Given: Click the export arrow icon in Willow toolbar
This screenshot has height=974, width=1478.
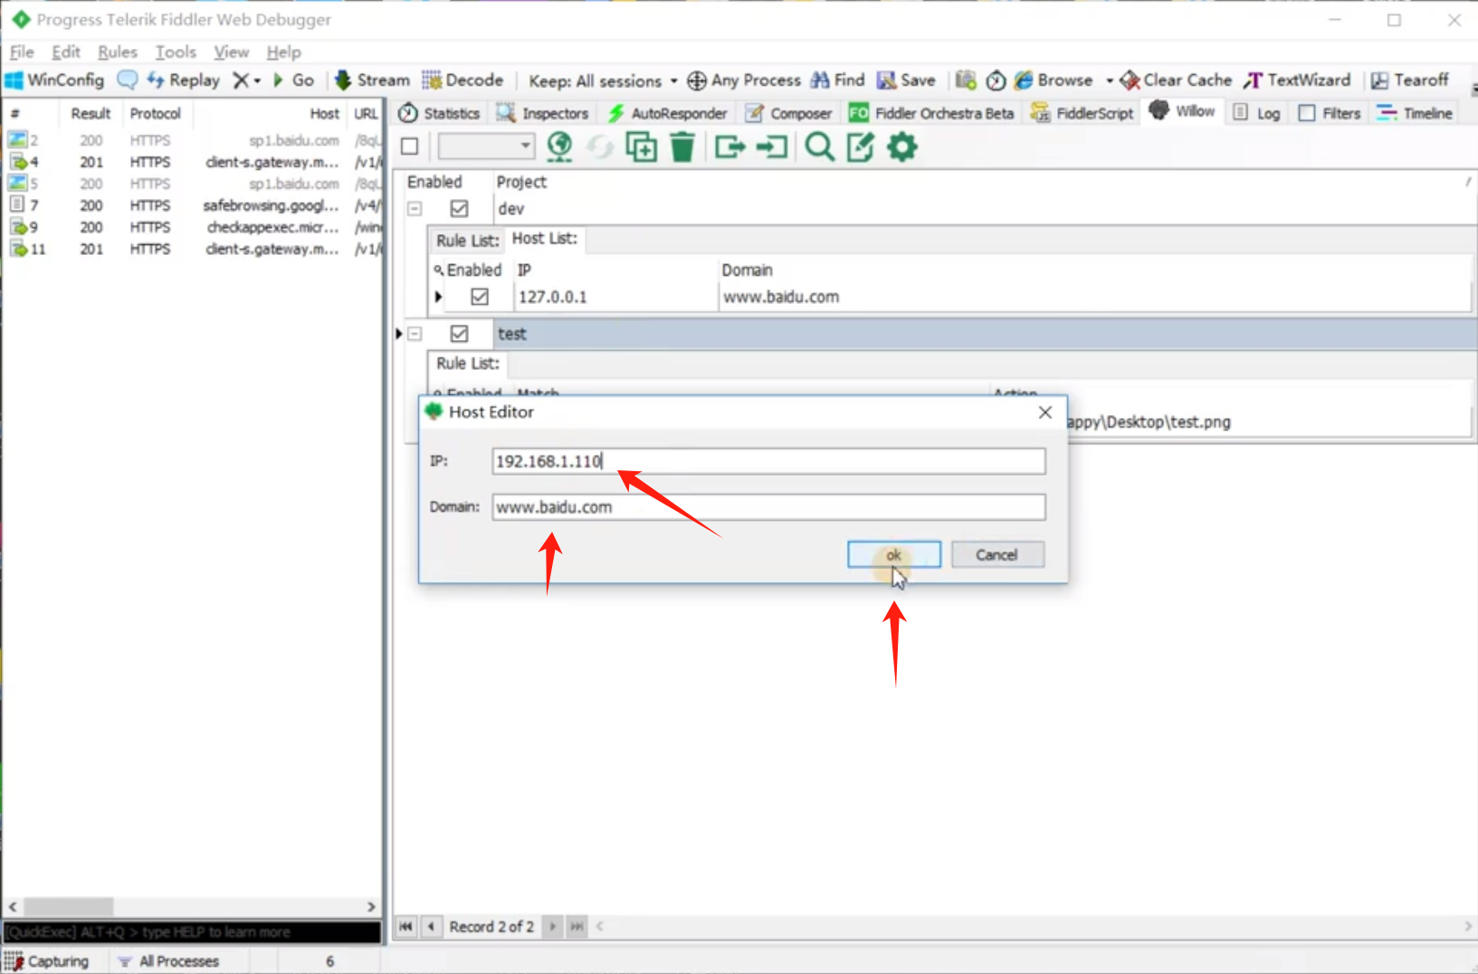Looking at the screenshot, I should (729, 147).
